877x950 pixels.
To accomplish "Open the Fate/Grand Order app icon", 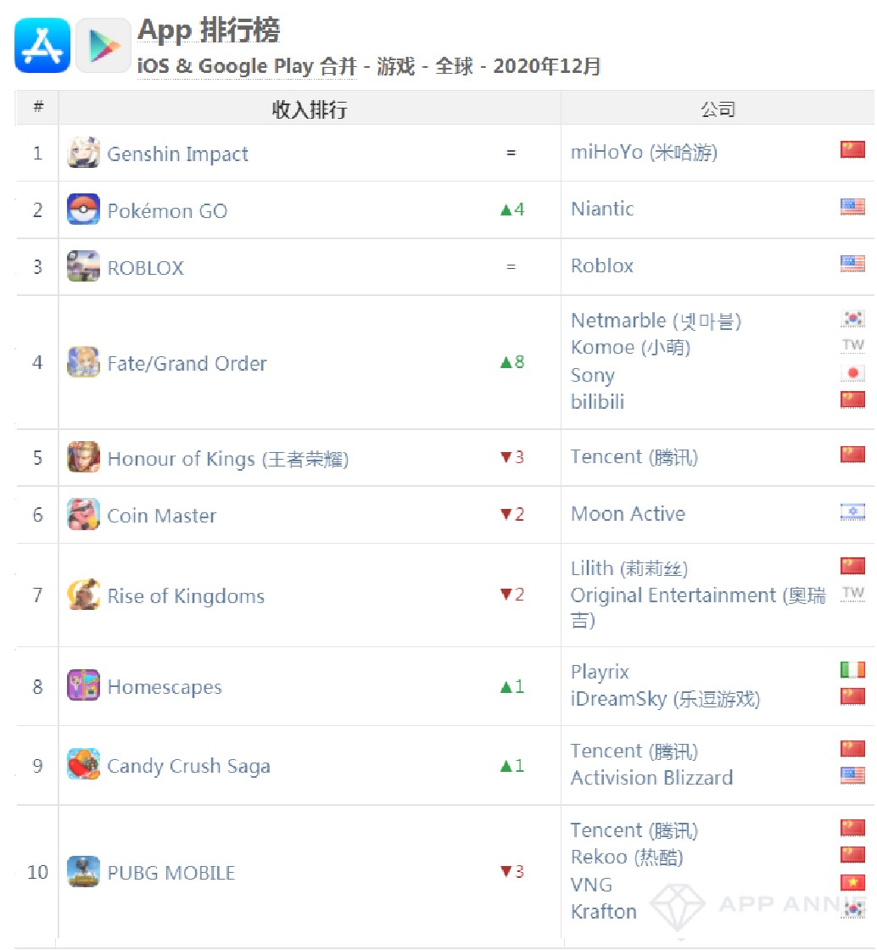I will [x=84, y=362].
